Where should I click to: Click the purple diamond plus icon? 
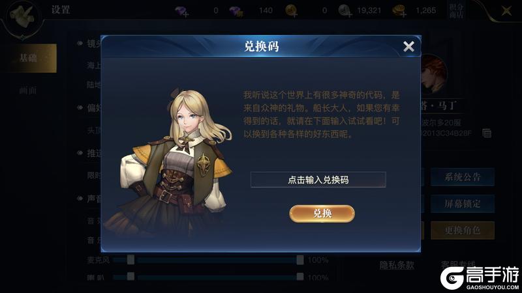182,11
